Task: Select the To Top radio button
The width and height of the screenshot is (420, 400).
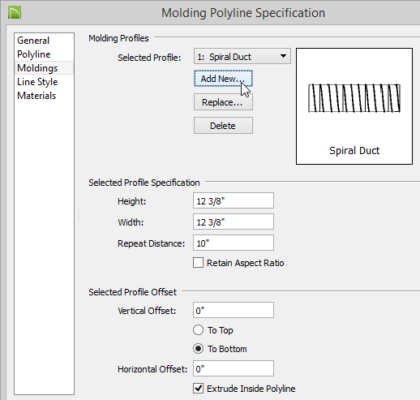Action: pyautogui.click(x=198, y=330)
